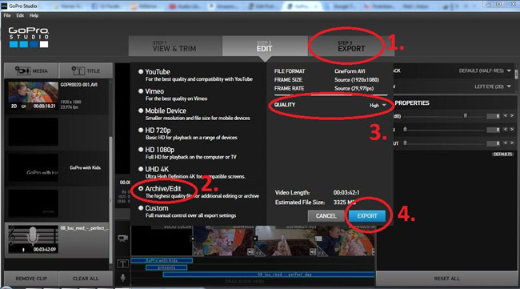Click slider handle in the UT row
The image size is (520, 289).
(x=405, y=143)
